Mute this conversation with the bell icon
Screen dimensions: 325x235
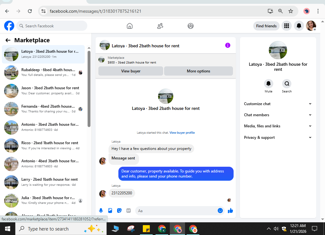coord(269,84)
